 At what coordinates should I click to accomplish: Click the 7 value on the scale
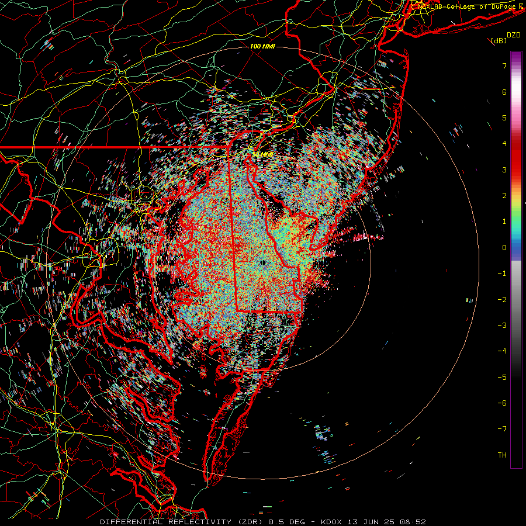pyautogui.click(x=504, y=65)
